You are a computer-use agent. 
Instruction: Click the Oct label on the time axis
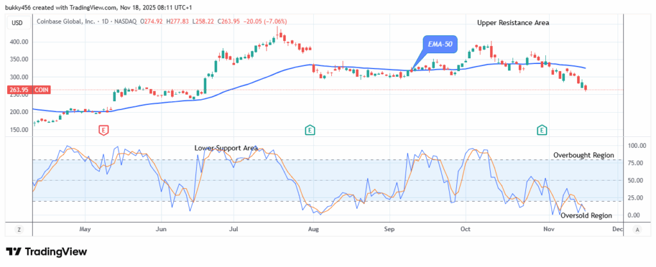465,229
